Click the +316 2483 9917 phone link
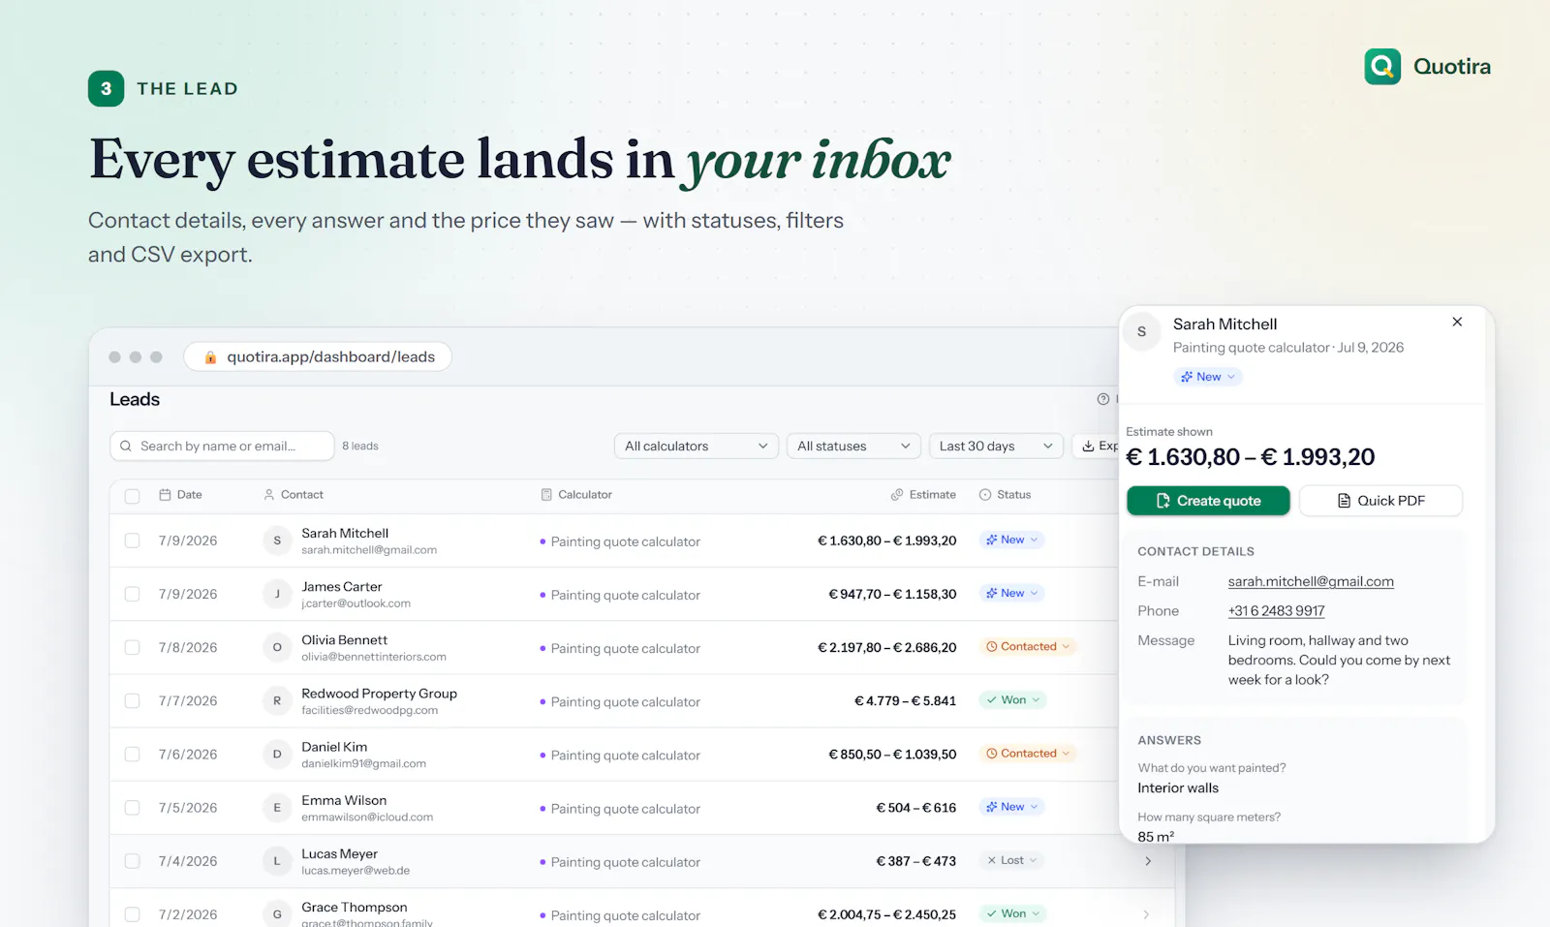The width and height of the screenshot is (1550, 927). click(x=1276, y=611)
